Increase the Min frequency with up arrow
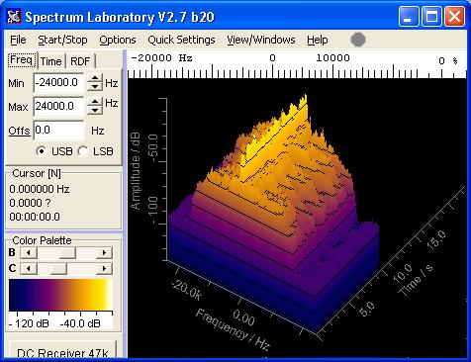 pyautogui.click(x=95, y=78)
